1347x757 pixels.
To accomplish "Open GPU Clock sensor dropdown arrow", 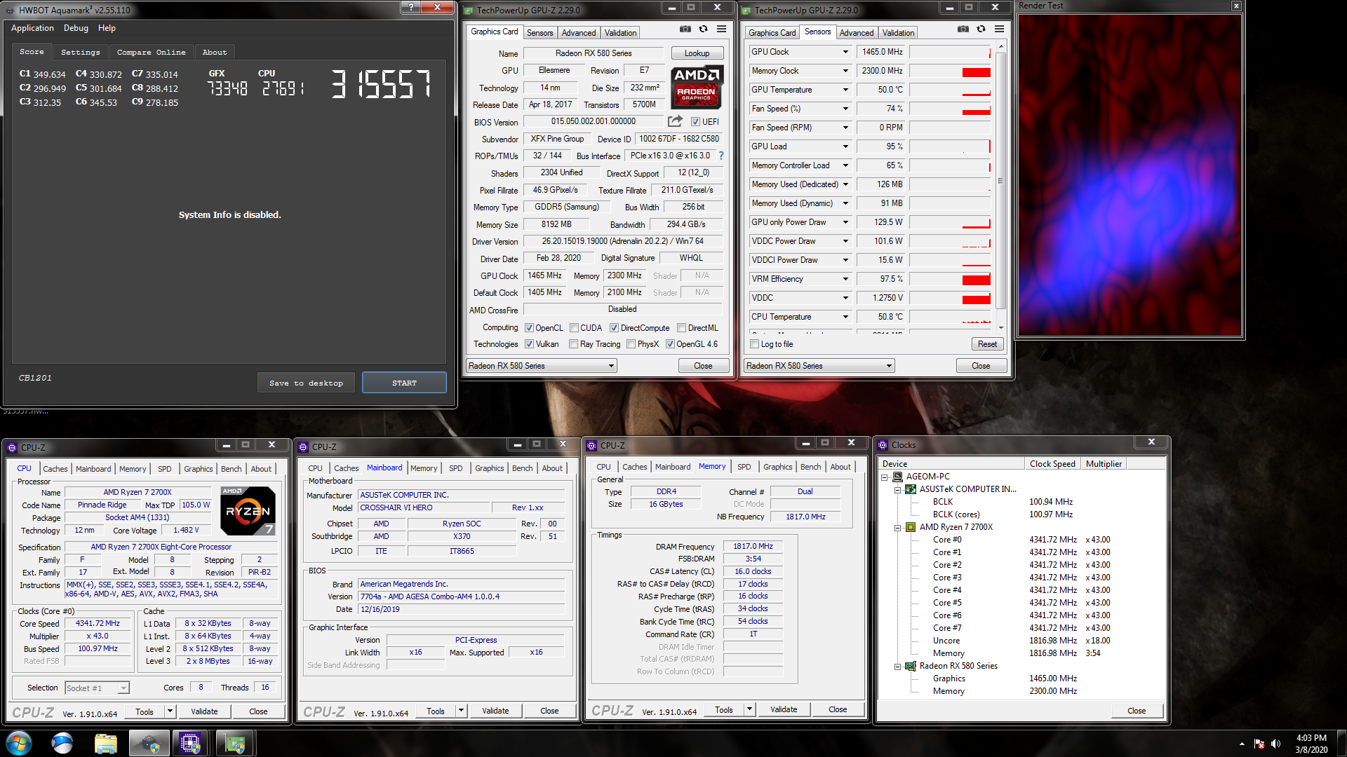I will click(x=845, y=52).
